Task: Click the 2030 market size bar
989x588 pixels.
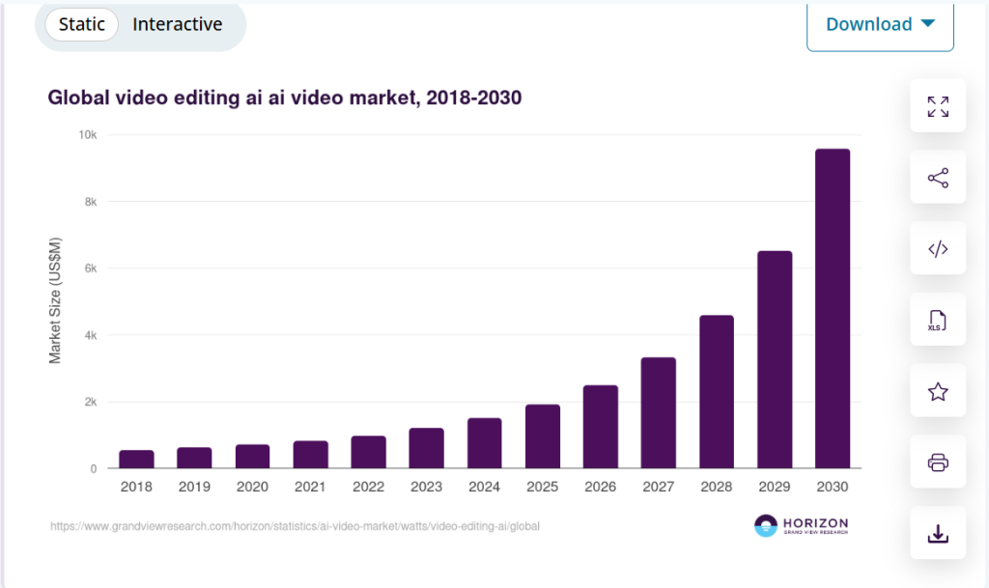Action: click(x=832, y=309)
